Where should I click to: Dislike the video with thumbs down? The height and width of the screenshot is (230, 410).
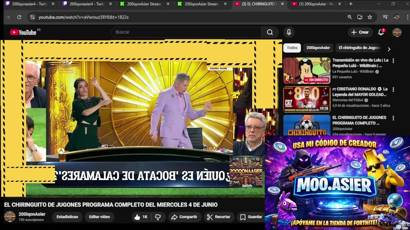click(x=158, y=217)
